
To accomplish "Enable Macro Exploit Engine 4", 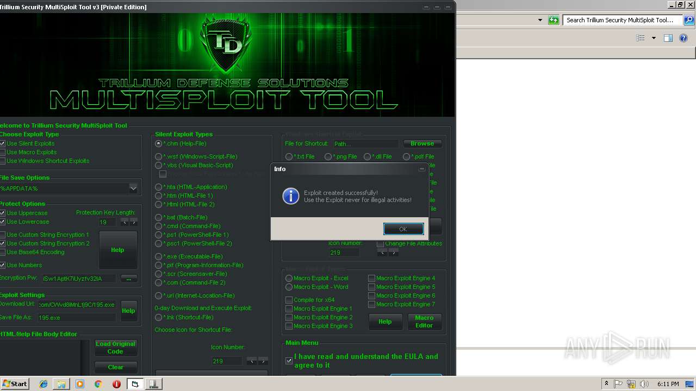I will click(371, 278).
